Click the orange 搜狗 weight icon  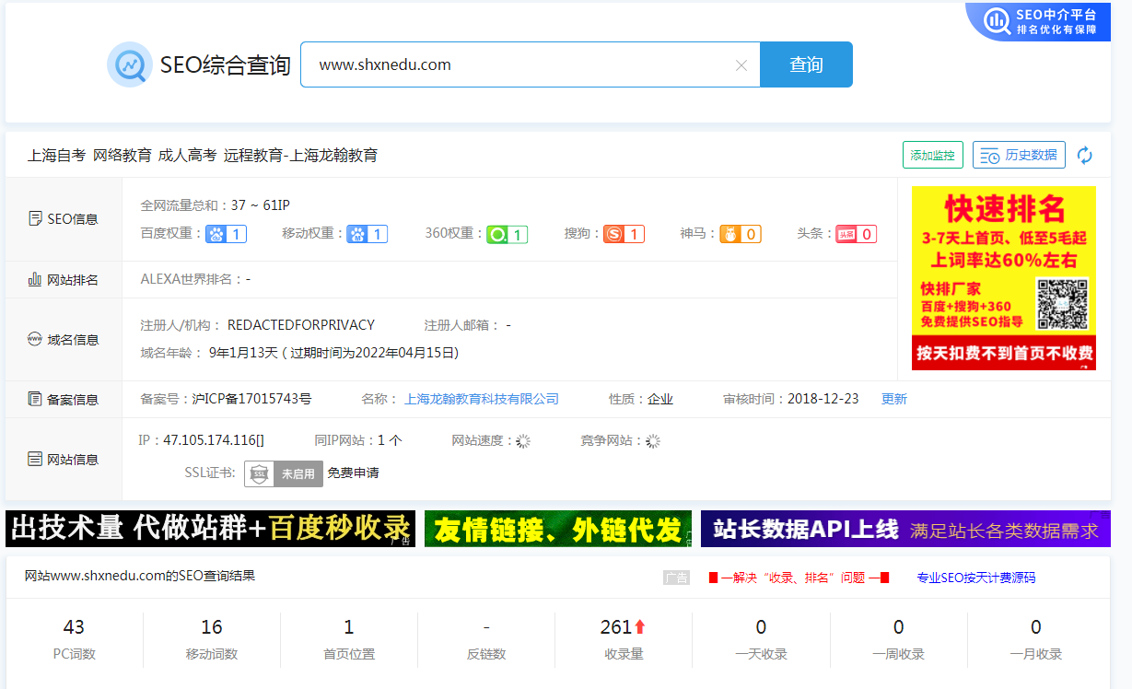pos(614,234)
